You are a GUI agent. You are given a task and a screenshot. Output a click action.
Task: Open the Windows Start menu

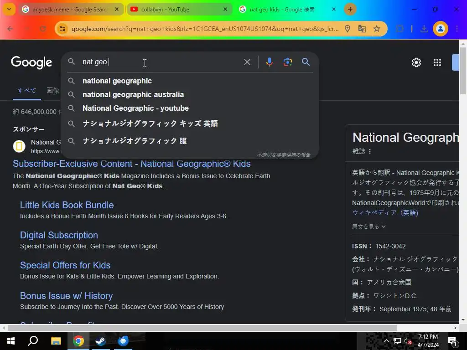(x=11, y=341)
